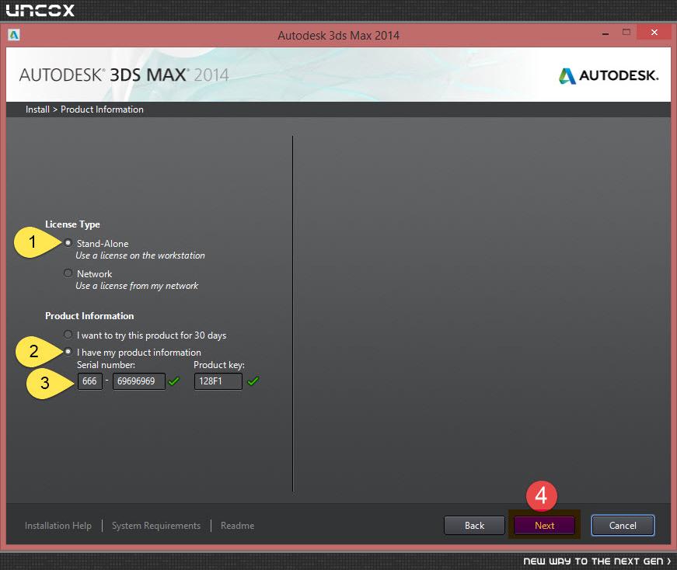Click the Autodesk logo in the header
Screen dimensions: 677x570
click(609, 75)
